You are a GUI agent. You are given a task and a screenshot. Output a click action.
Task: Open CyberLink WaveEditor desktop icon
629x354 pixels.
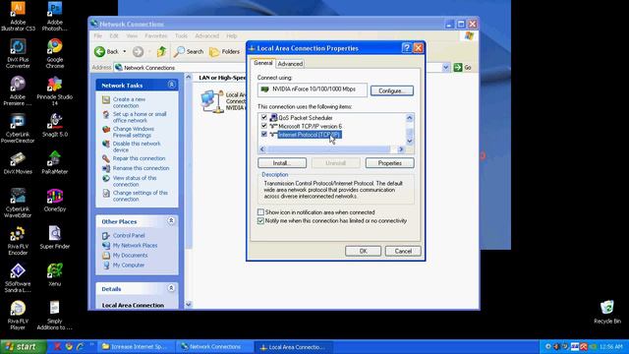[x=18, y=203]
